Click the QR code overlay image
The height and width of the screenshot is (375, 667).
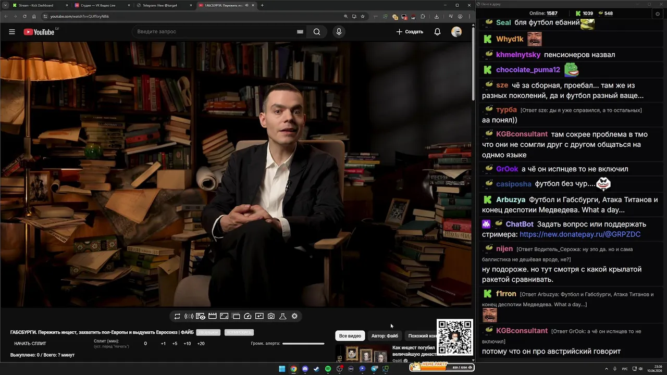[x=455, y=337]
